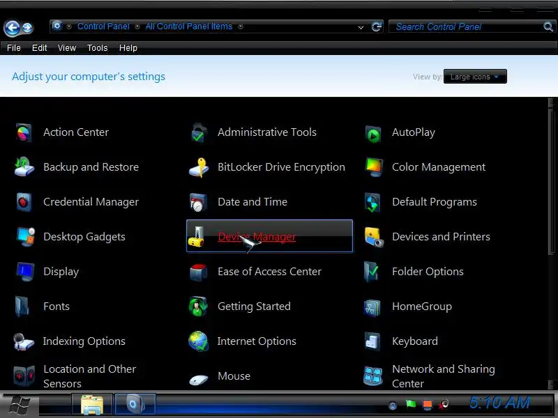Click the Control Panel breadcrumb link
Viewport: 558px width, 418px height.
coord(103,26)
